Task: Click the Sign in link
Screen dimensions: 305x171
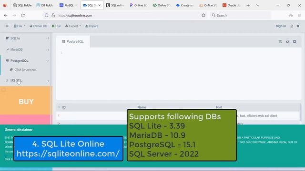Action: pyautogui.click(x=281, y=26)
